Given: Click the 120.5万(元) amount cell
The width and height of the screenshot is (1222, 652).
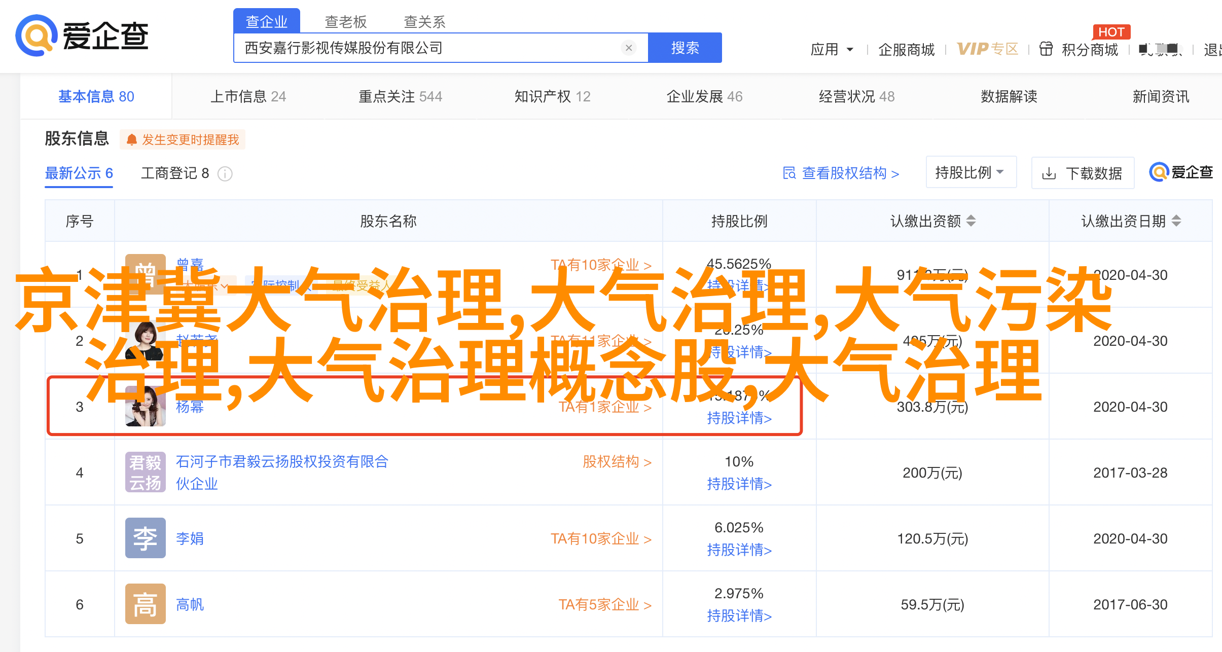Looking at the screenshot, I should click(932, 538).
